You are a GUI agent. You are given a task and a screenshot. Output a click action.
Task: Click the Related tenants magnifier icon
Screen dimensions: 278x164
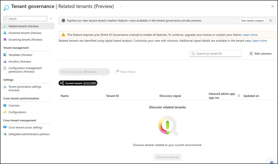[x=5, y=26]
